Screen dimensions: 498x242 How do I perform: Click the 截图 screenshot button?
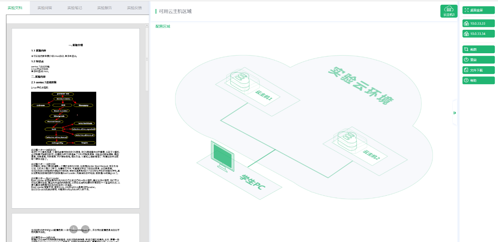click(478, 49)
